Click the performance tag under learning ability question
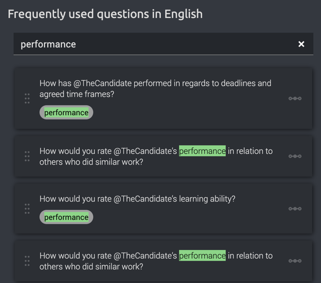 click(x=66, y=217)
